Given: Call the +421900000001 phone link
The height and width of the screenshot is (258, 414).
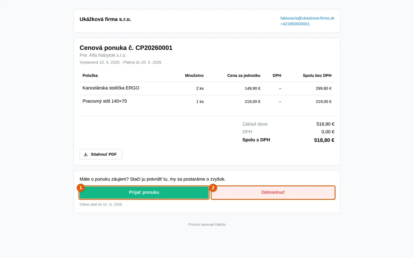Looking at the screenshot, I should [295, 24].
